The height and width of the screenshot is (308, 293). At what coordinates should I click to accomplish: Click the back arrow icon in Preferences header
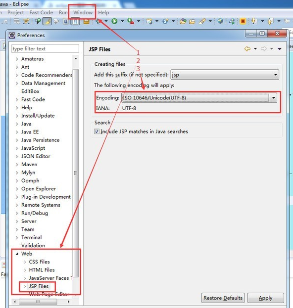(x=247, y=49)
